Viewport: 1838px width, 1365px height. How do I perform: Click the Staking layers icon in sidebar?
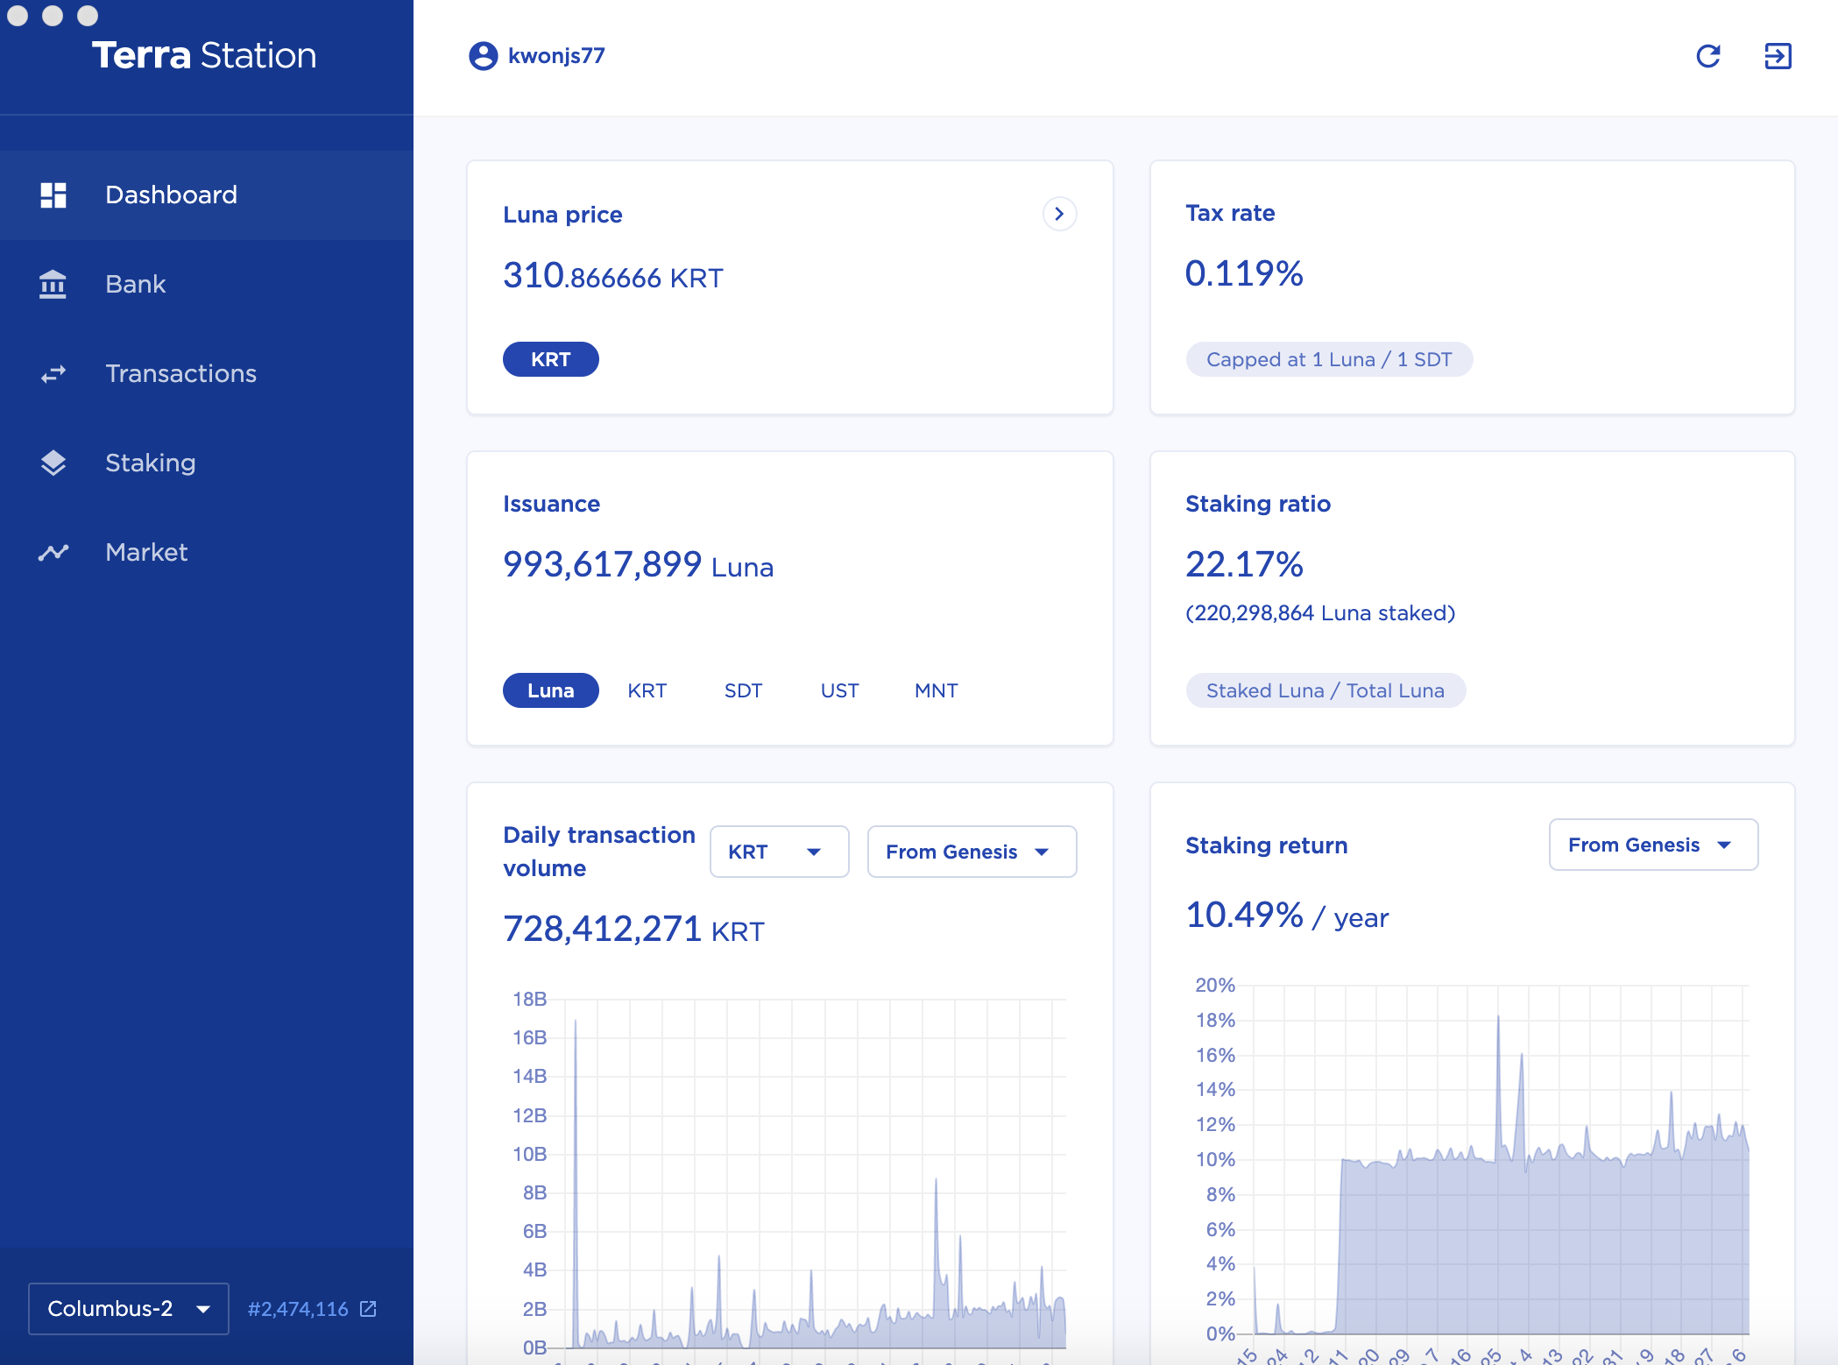(x=53, y=463)
